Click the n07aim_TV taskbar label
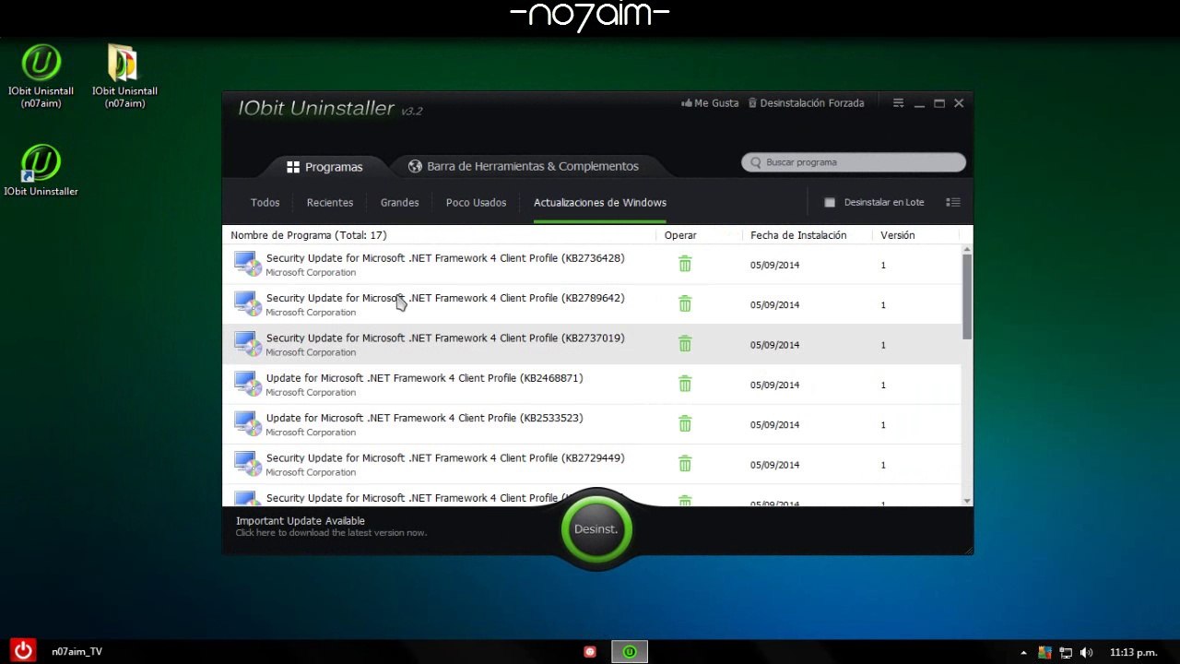Image resolution: width=1180 pixels, height=664 pixels. click(x=77, y=652)
